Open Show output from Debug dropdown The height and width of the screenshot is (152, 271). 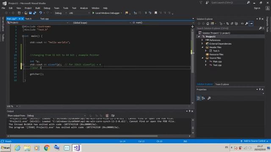click(56, 116)
